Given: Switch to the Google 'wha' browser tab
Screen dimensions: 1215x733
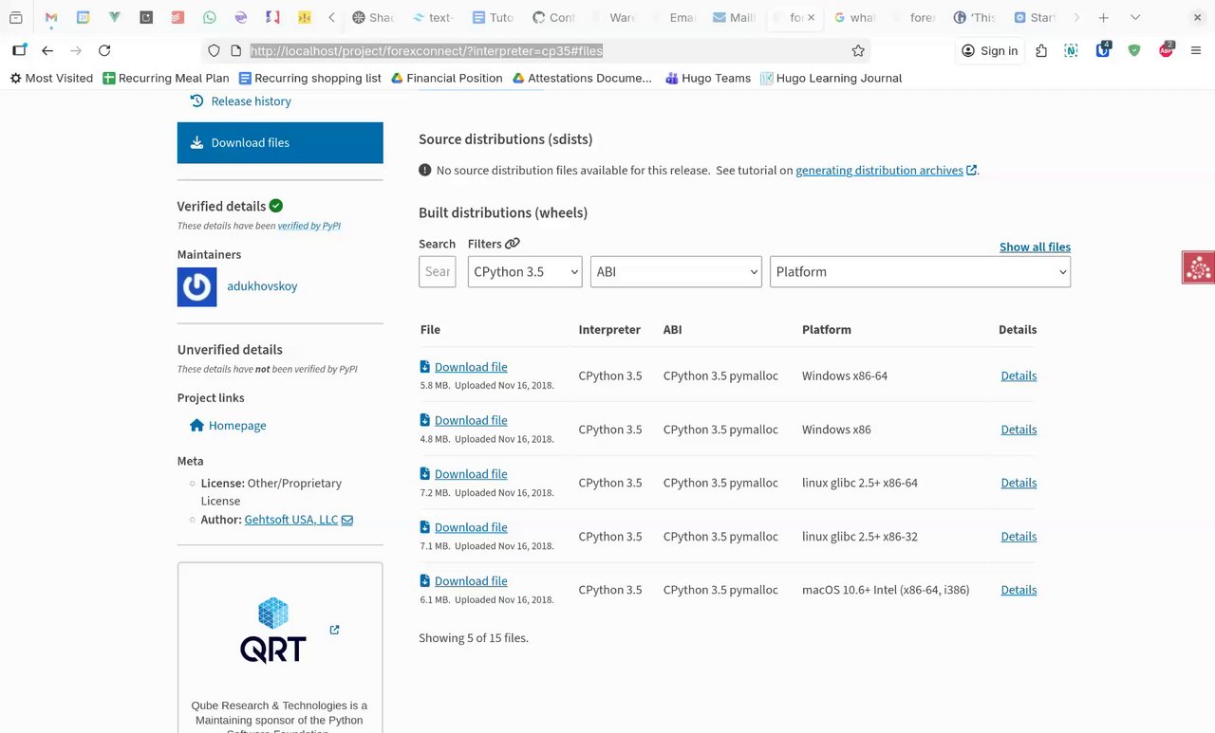Looking at the screenshot, I should (854, 18).
